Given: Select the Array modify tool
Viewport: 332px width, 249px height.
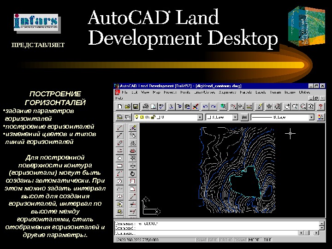Looking at the screenshot, I should 133,158.
